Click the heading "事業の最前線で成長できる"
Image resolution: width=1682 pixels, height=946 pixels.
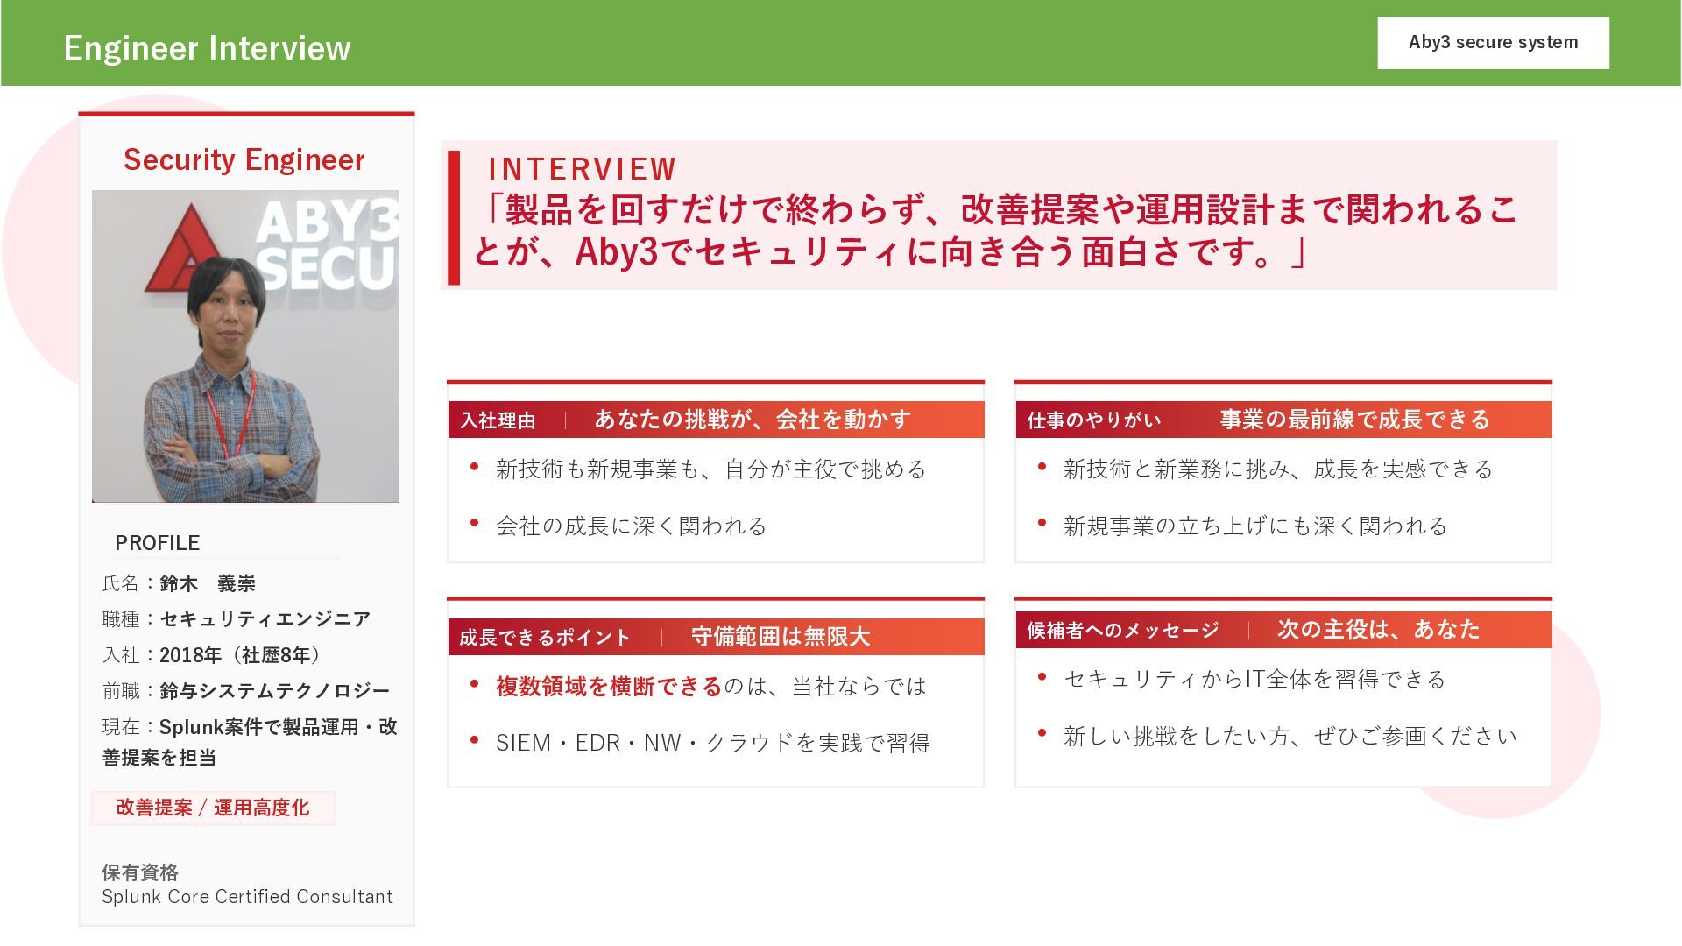click(1354, 420)
